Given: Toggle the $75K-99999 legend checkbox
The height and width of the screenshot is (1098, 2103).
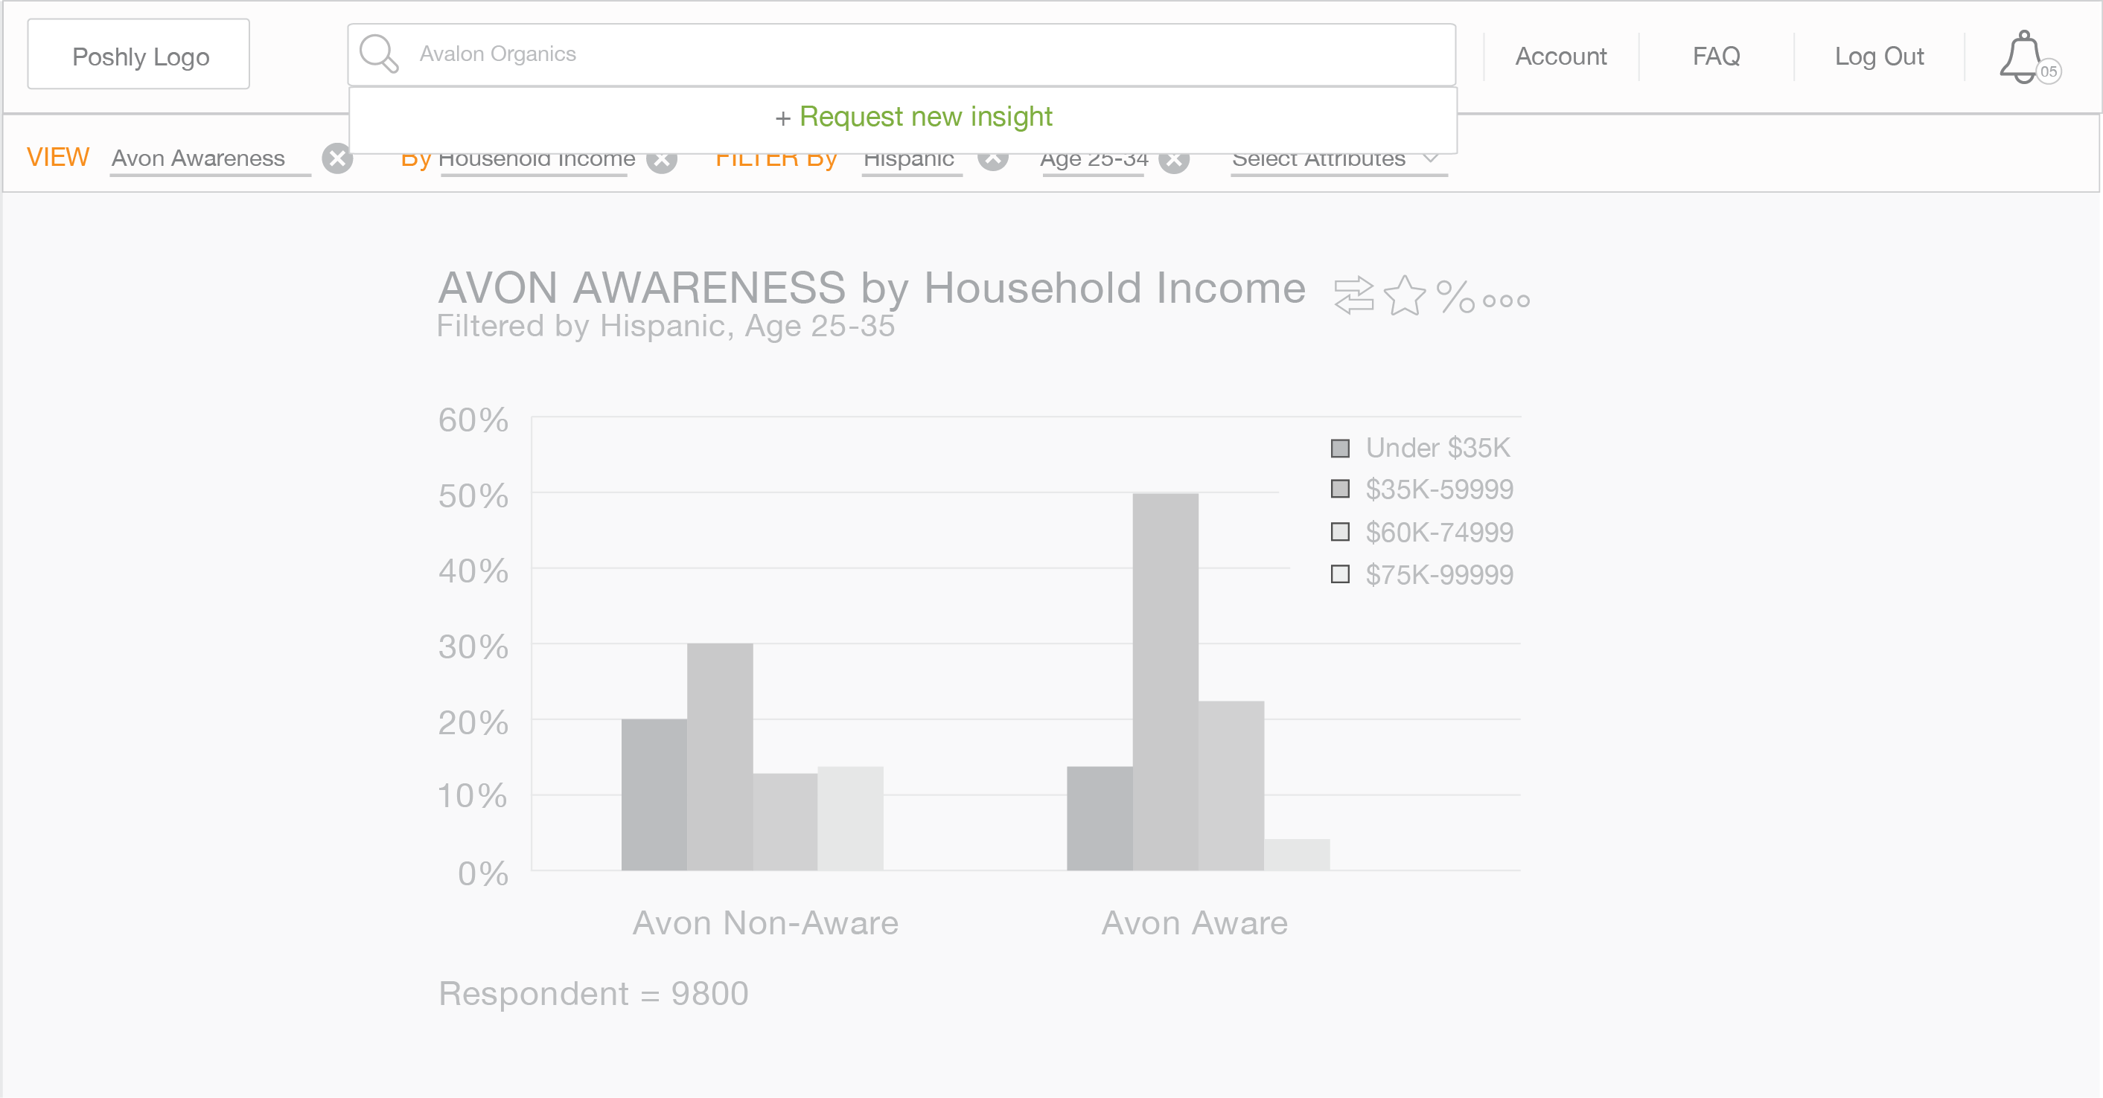Looking at the screenshot, I should point(1340,574).
